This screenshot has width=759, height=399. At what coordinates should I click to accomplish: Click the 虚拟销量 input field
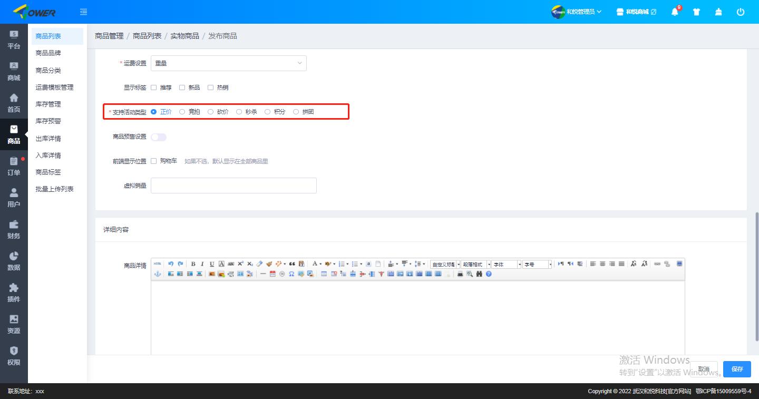[233, 186]
